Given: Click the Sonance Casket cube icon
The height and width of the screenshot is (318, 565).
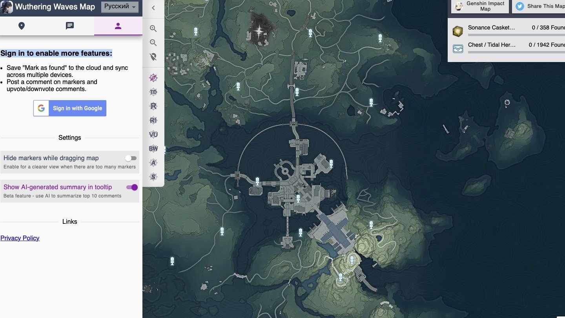Looking at the screenshot, I should [x=458, y=31].
